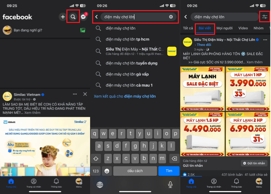Tap the search field containing 'điện máy chợ lớn'
Screen dimensions: 271x194
coord(139,17)
